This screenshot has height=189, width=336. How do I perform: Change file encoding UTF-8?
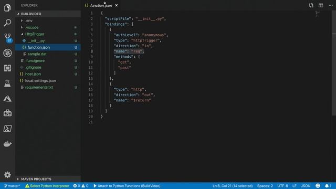tap(282, 186)
